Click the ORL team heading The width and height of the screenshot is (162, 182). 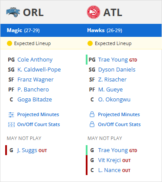(x=33, y=13)
